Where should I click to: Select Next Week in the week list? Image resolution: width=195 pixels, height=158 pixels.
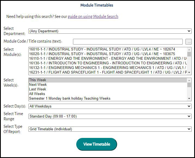[38, 85]
